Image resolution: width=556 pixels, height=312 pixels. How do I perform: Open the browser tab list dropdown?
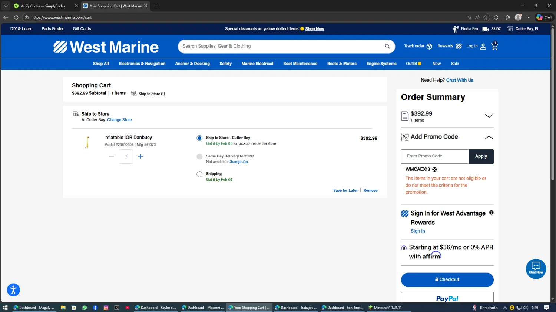pos(6,6)
